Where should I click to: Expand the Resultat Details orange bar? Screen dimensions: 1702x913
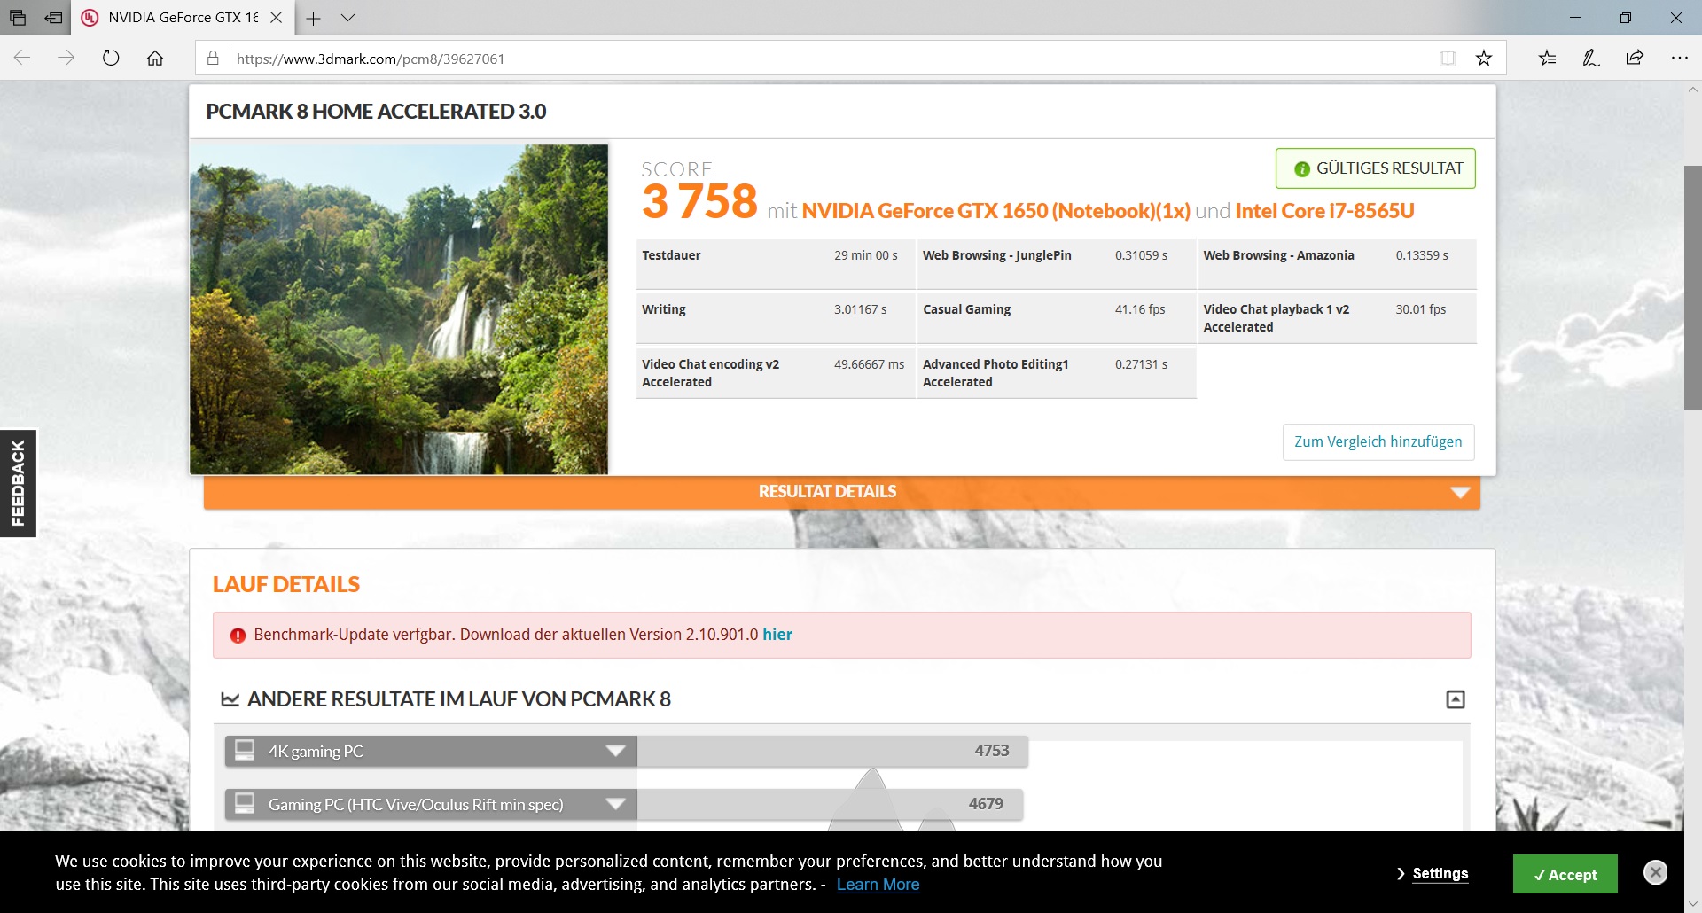coord(842,492)
